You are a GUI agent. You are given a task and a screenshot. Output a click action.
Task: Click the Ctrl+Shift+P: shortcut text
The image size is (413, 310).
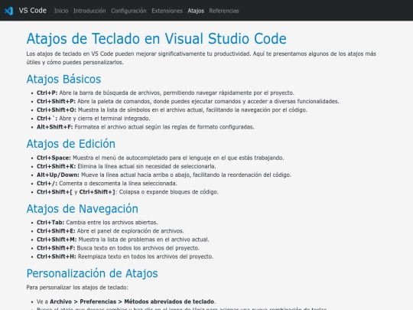(56, 102)
